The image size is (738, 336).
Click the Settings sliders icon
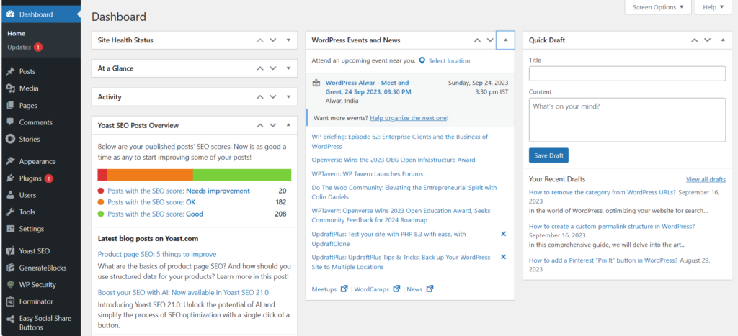pos(10,229)
